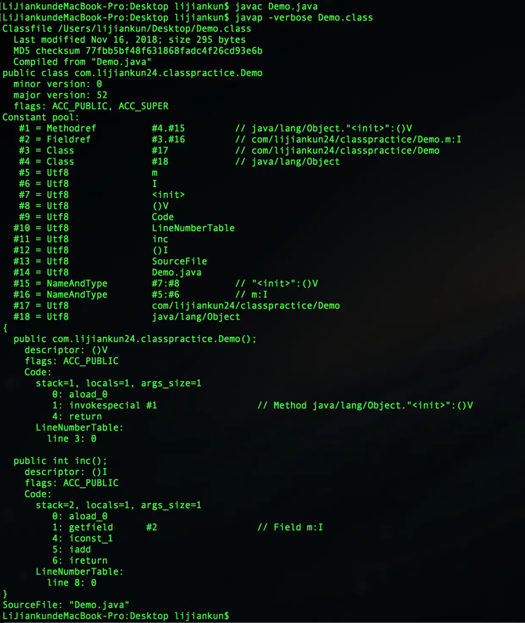Click constant pool entry #1 Methodref
This screenshot has width=525, height=623.
[216, 128]
